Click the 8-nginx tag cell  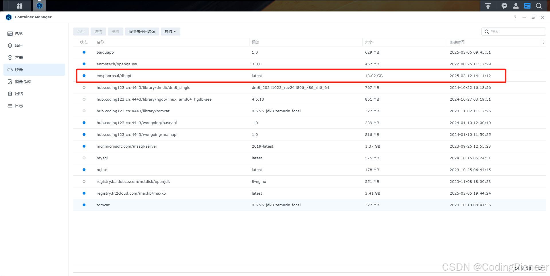point(259,181)
